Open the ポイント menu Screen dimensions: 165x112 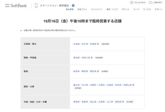pyautogui.click(x=125, y=9)
